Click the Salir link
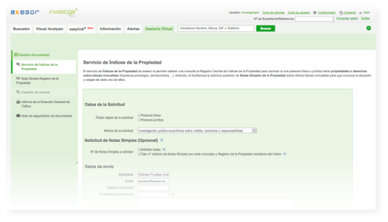Image resolution: width=388 pixels, height=222 pixels. tap(366, 12)
